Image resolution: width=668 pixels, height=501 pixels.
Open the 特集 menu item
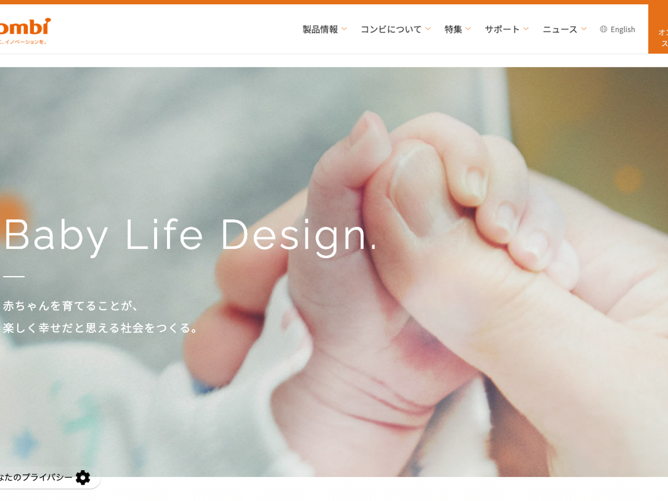coord(453,30)
